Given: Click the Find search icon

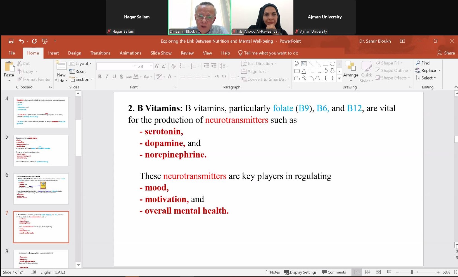Looking at the screenshot, I should click(x=418, y=63).
